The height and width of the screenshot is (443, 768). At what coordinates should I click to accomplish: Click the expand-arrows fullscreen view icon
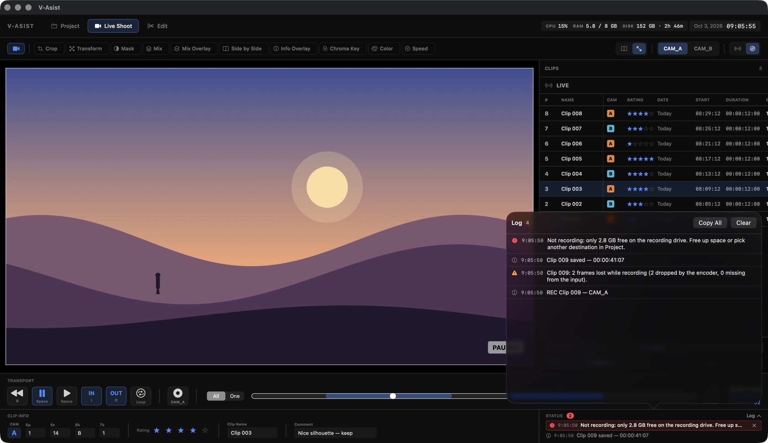(639, 48)
